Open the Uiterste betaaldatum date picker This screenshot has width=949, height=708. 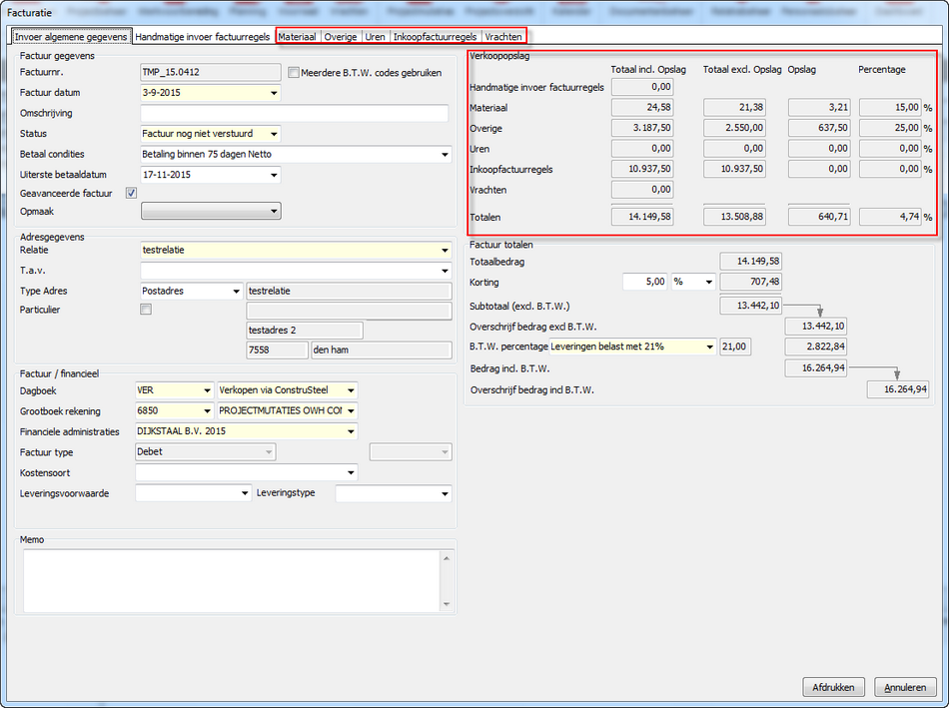click(x=274, y=175)
